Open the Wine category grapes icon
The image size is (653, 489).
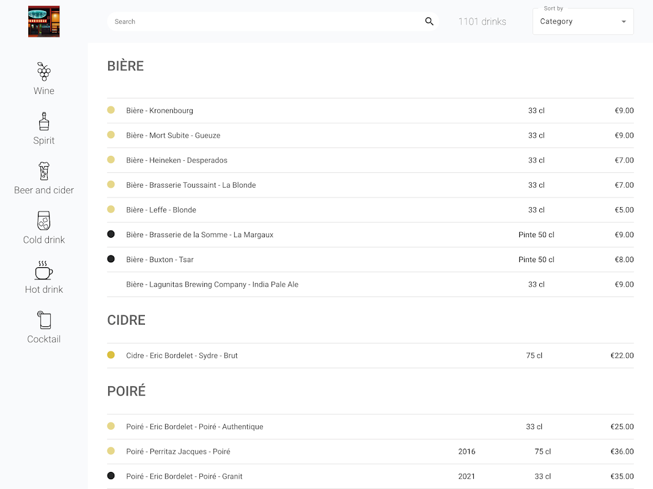(x=44, y=72)
